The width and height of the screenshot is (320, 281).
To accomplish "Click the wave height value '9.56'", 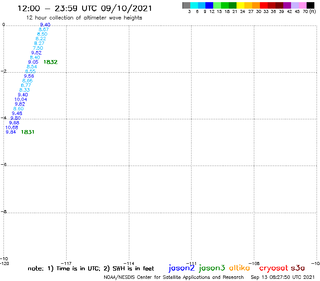I will coord(29,76).
